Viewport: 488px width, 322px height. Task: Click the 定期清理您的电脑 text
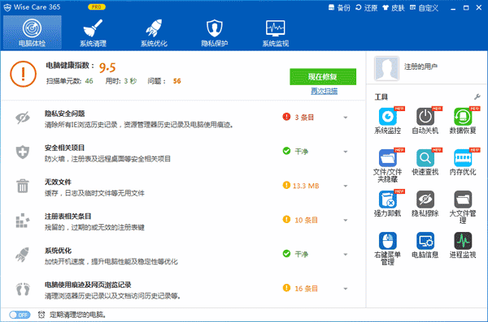click(x=78, y=315)
